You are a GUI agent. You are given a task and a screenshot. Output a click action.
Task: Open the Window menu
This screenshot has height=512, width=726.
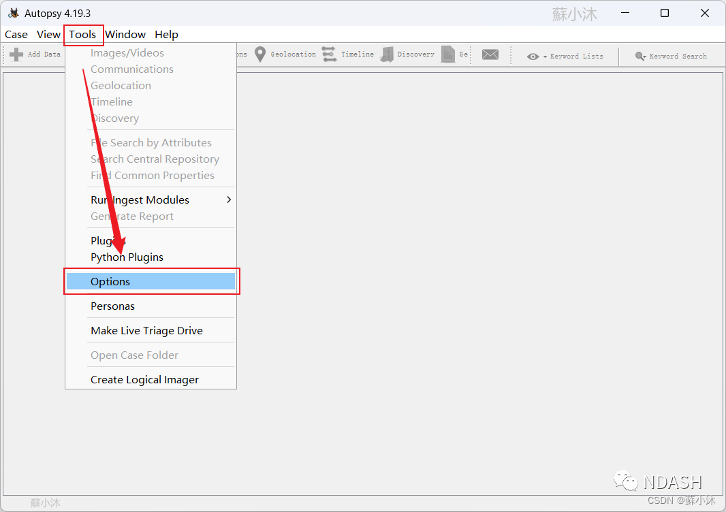click(x=125, y=35)
